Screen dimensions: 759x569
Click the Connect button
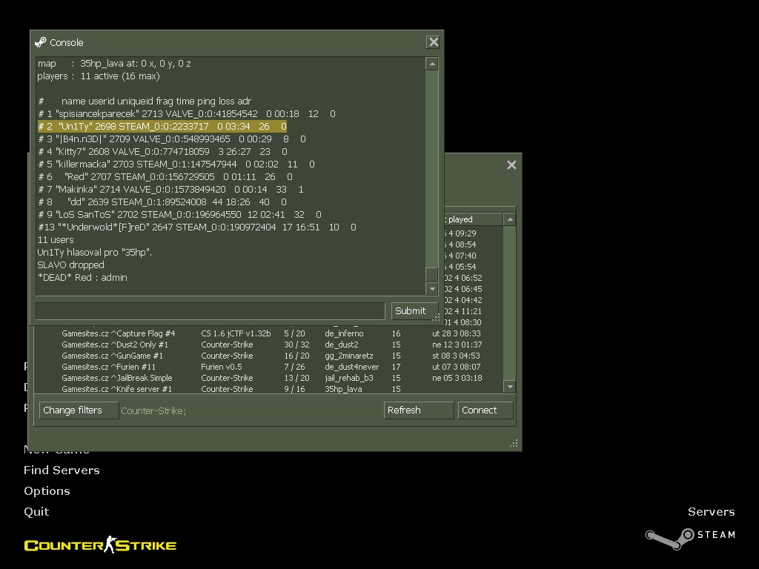485,410
